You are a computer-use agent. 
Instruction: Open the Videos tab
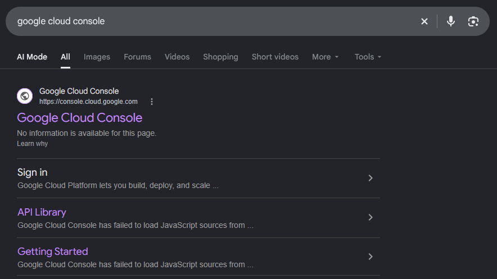(177, 57)
